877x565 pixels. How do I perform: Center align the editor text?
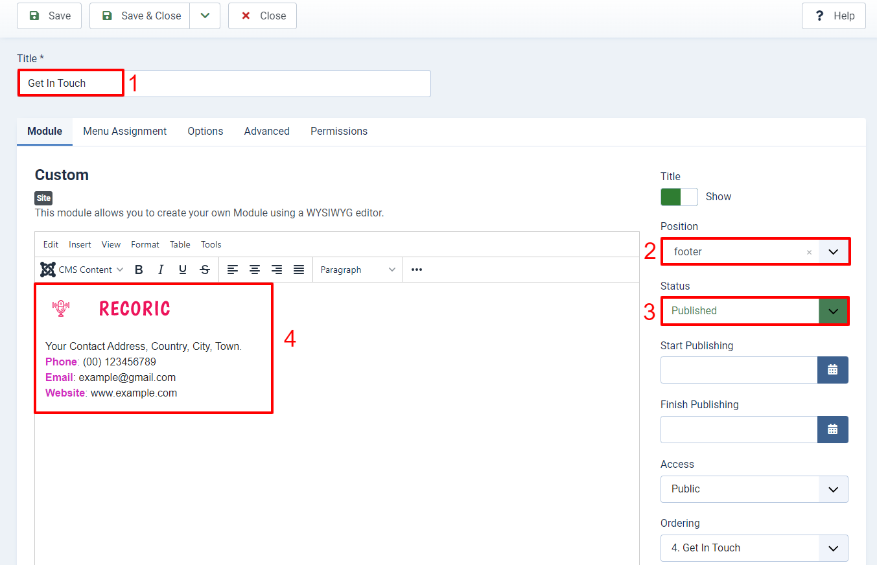click(255, 269)
